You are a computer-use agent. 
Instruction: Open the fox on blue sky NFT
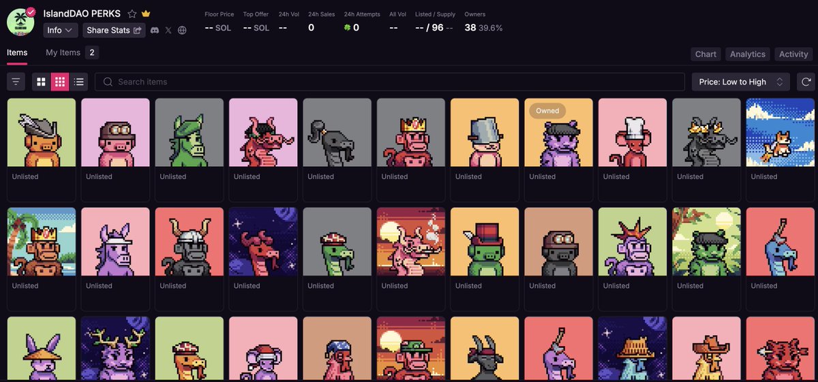(x=781, y=133)
